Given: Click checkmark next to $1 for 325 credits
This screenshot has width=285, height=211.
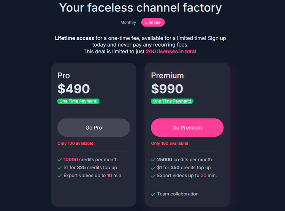Looking at the screenshot, I should [x=60, y=168].
